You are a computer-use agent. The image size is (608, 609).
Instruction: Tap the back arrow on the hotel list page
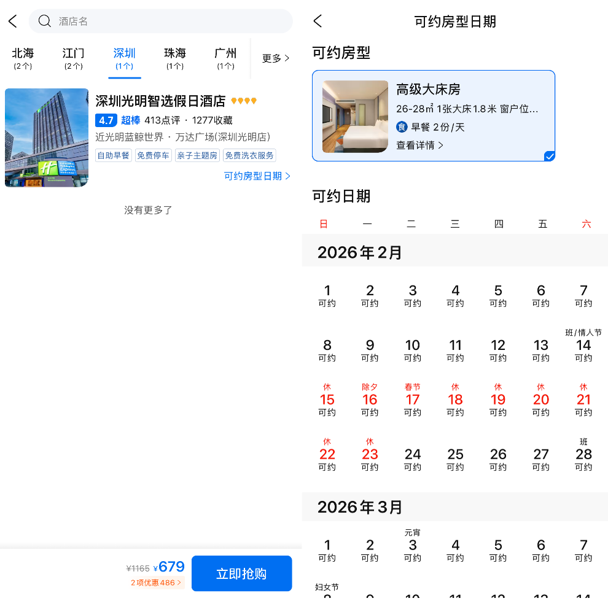12,20
